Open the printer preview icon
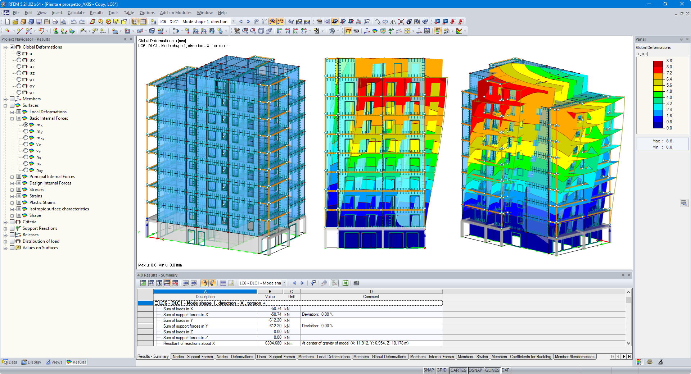This screenshot has width=691, height=374. click(x=63, y=22)
